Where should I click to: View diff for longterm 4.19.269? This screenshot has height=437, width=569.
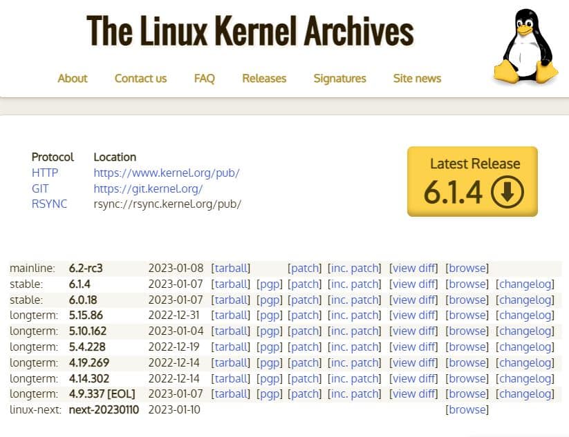pyautogui.click(x=413, y=362)
